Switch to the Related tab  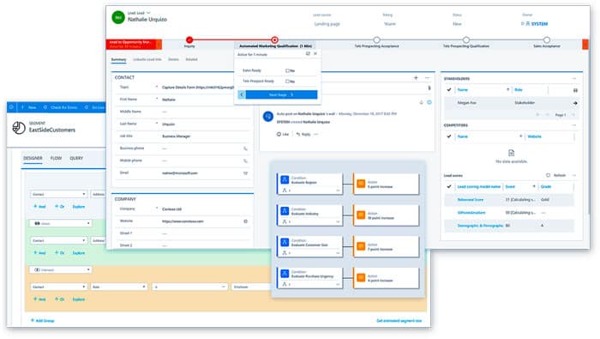click(x=191, y=59)
